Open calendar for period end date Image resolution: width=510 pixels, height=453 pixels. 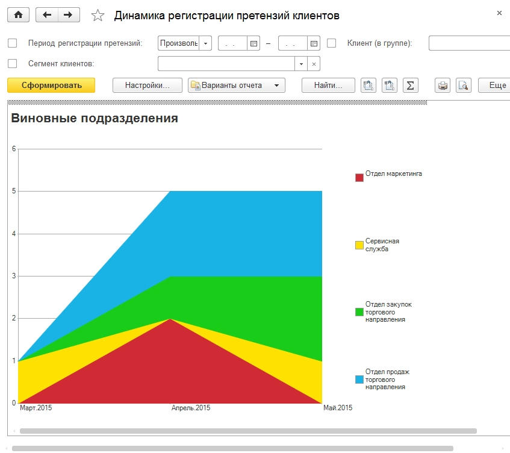(314, 43)
